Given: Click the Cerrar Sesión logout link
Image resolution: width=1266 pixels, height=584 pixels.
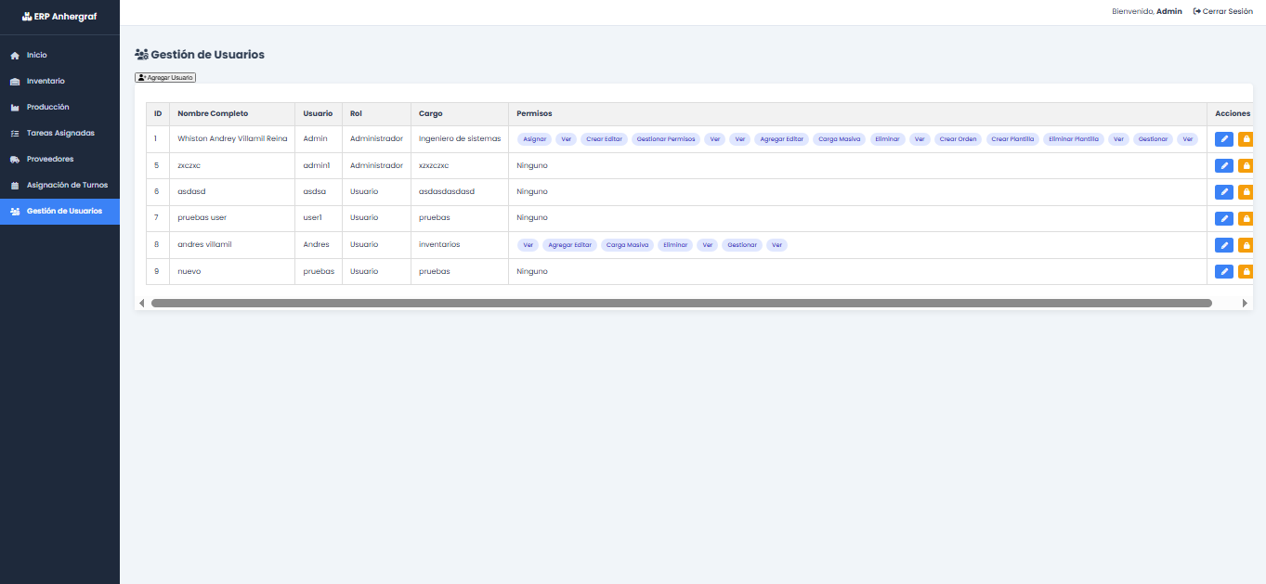Looking at the screenshot, I should pos(1222,11).
